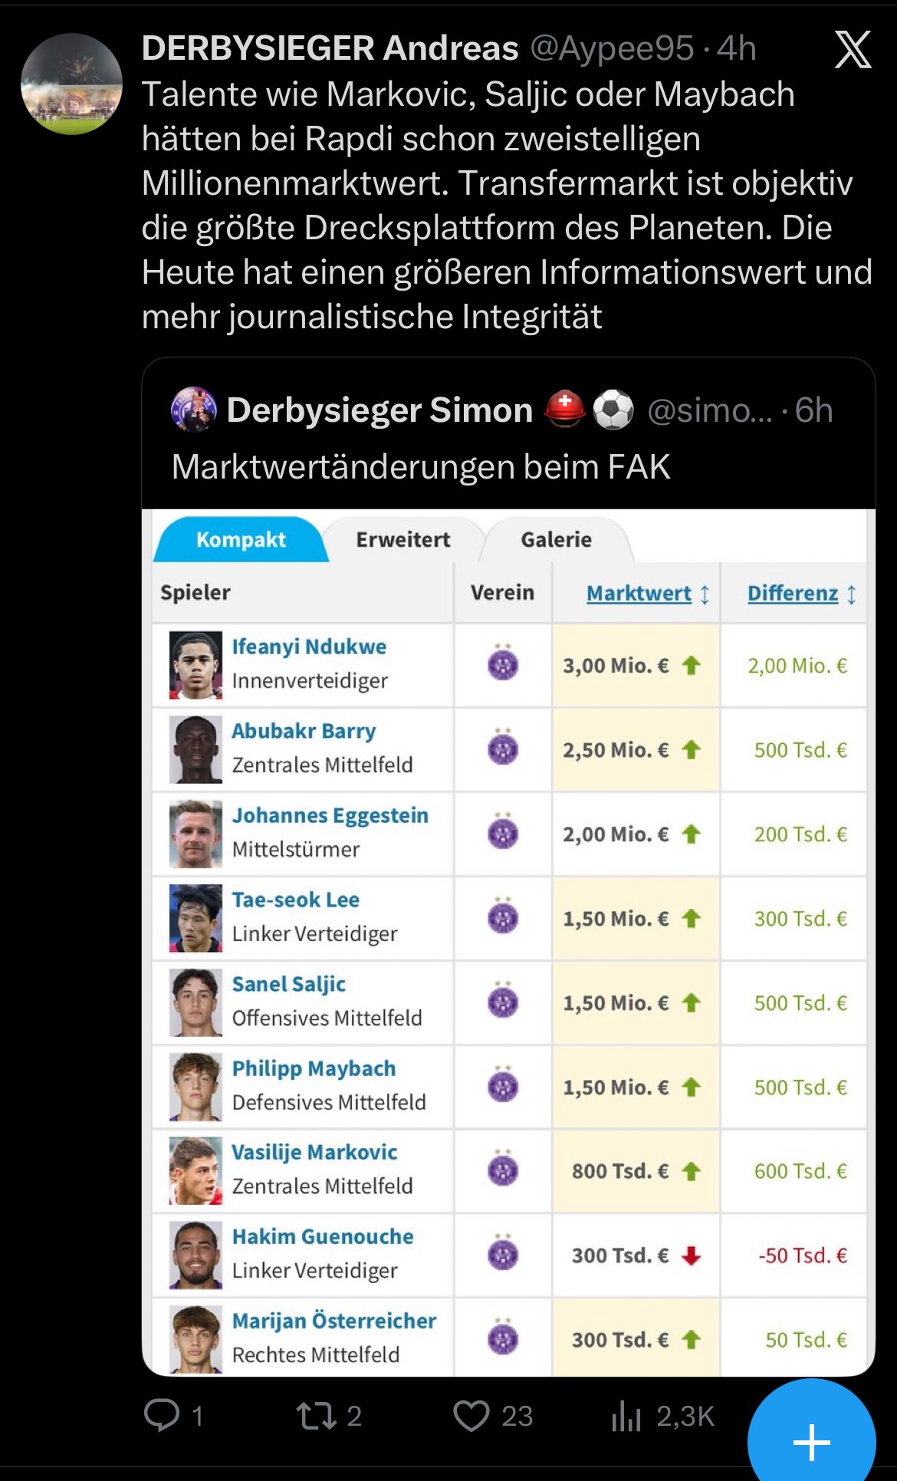897x1481 pixels.
Task: Open Vasilije Markovic player link
Action: pos(314,1152)
